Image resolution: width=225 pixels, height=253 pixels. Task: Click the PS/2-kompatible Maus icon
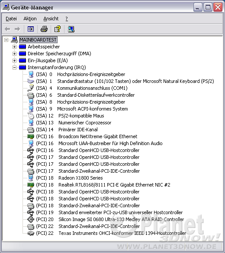[31, 116]
